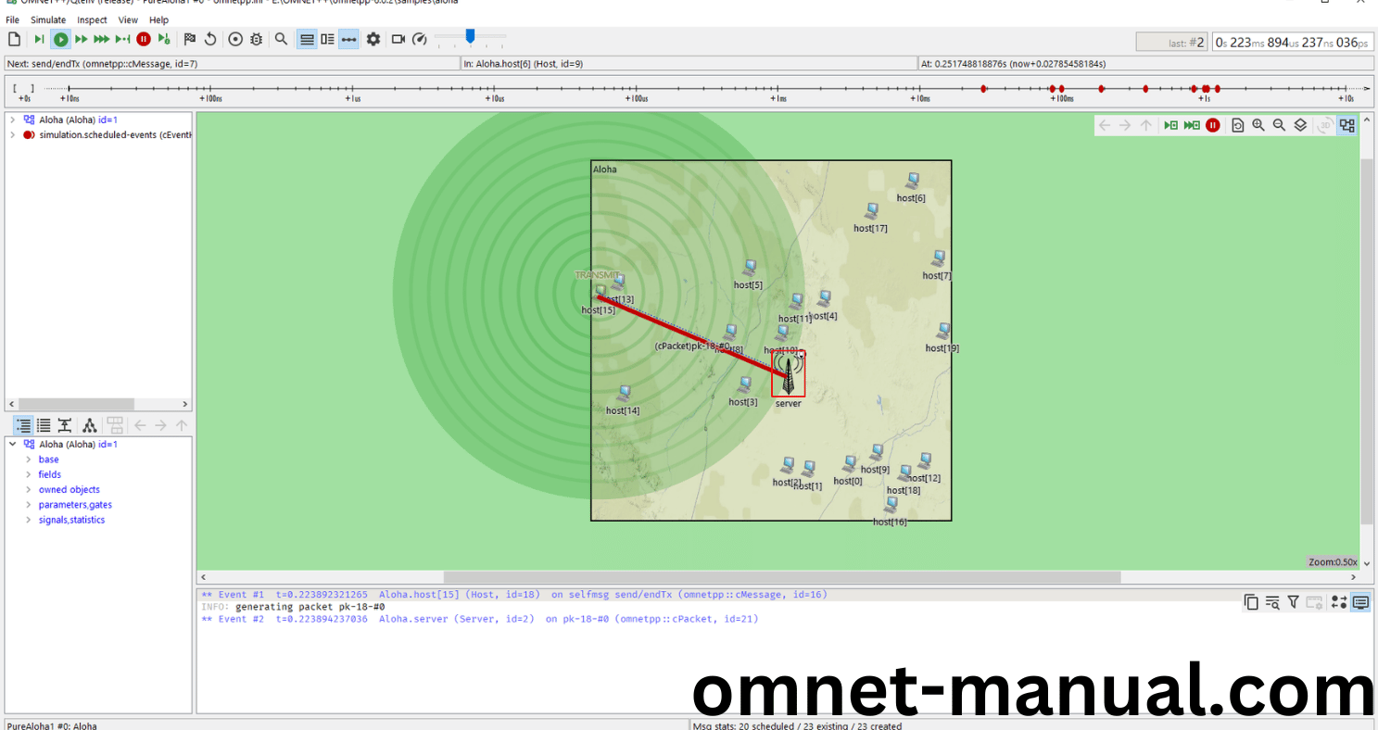Click the server tower module
1378x730 pixels.
tap(789, 373)
